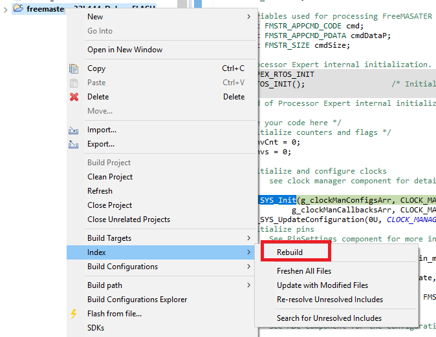Choose Search for Unresolved Includes
Screen dimensions: 436x337
point(329,318)
